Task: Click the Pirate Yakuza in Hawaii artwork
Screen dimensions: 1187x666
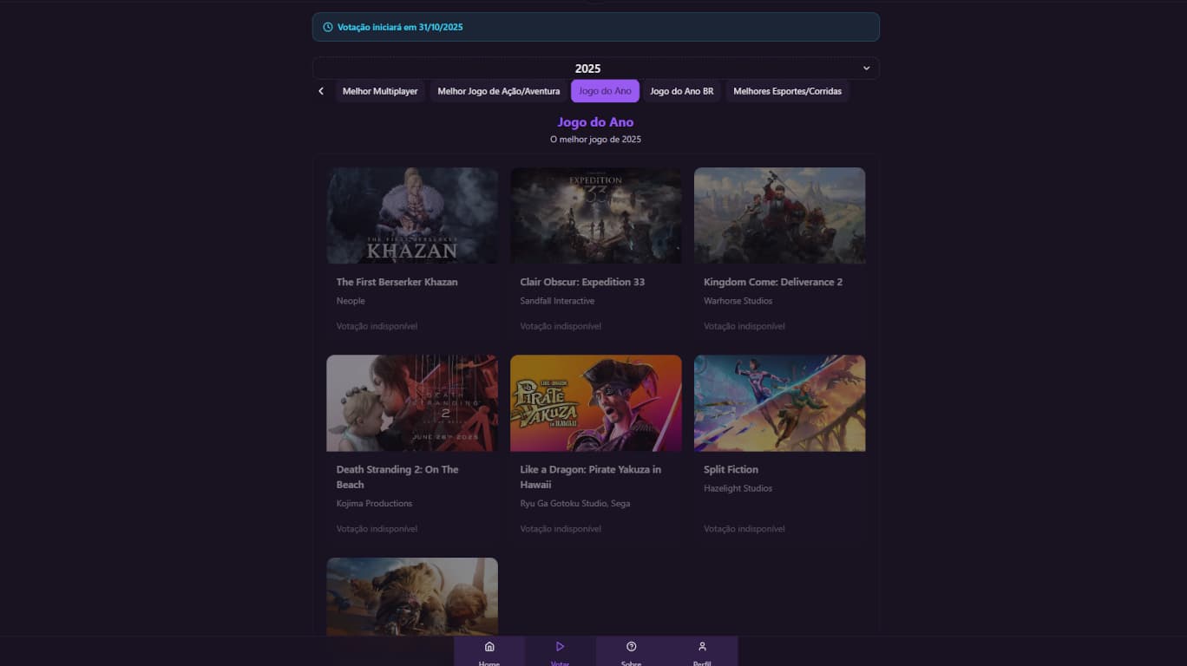Action: (x=596, y=403)
